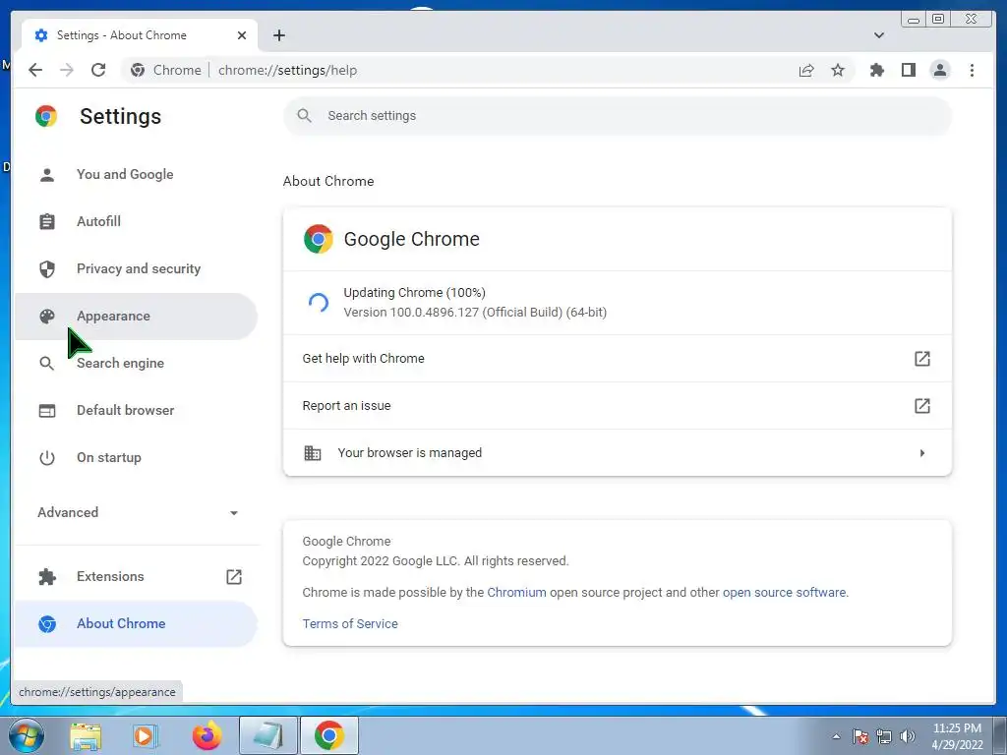Click the site info Chrome icon in address bar

tap(138, 70)
